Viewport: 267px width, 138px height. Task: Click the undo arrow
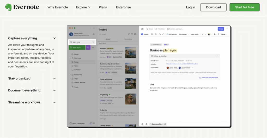[x=160, y=34]
